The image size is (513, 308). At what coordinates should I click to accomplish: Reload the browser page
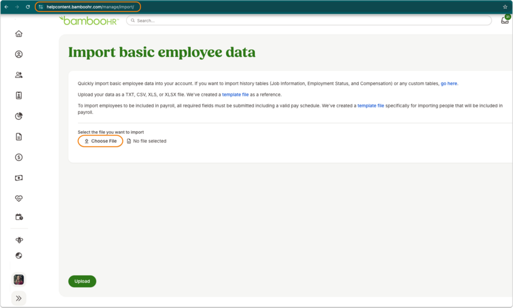click(x=28, y=7)
